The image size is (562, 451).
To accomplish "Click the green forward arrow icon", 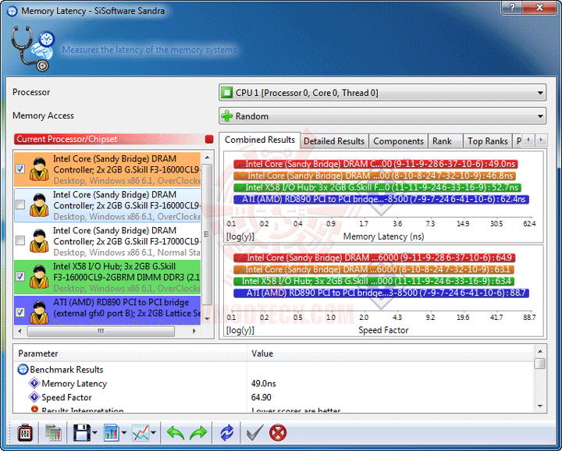I will pyautogui.click(x=198, y=433).
